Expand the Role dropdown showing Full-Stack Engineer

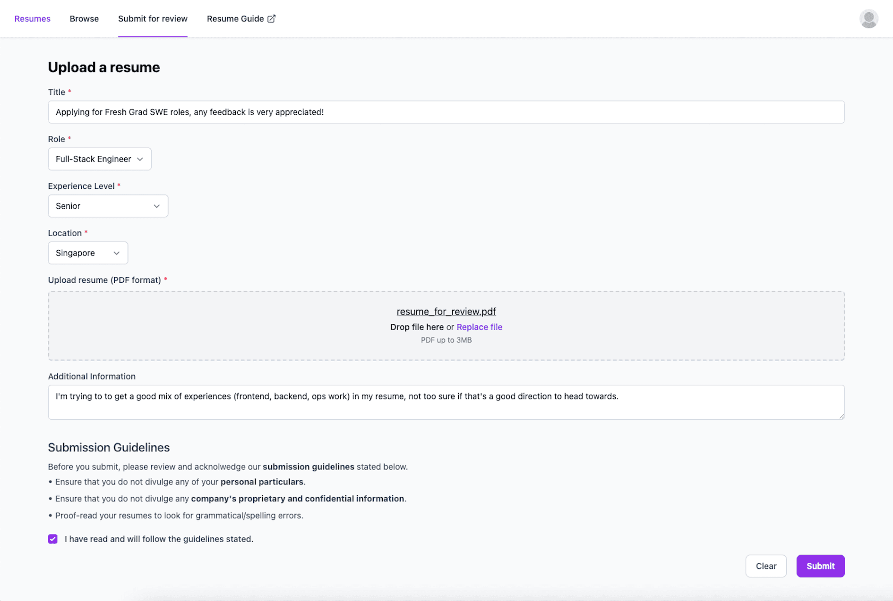(99, 159)
